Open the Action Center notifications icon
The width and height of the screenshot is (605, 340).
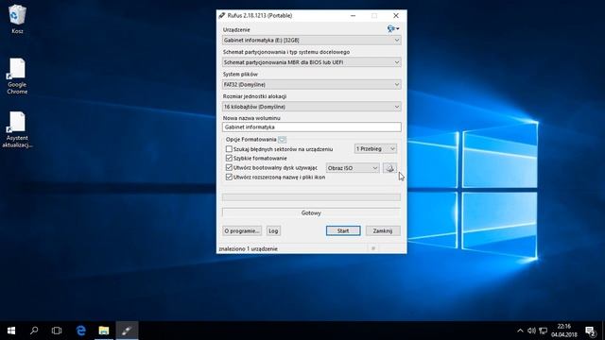590,331
